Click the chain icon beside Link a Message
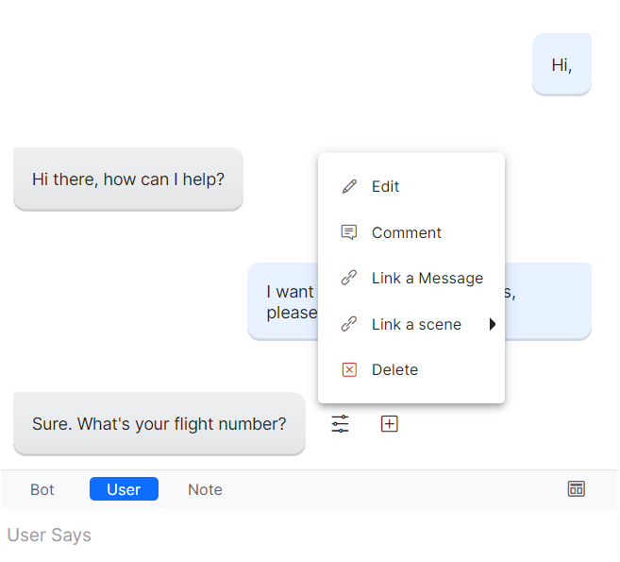The width and height of the screenshot is (620, 562). 349,279
